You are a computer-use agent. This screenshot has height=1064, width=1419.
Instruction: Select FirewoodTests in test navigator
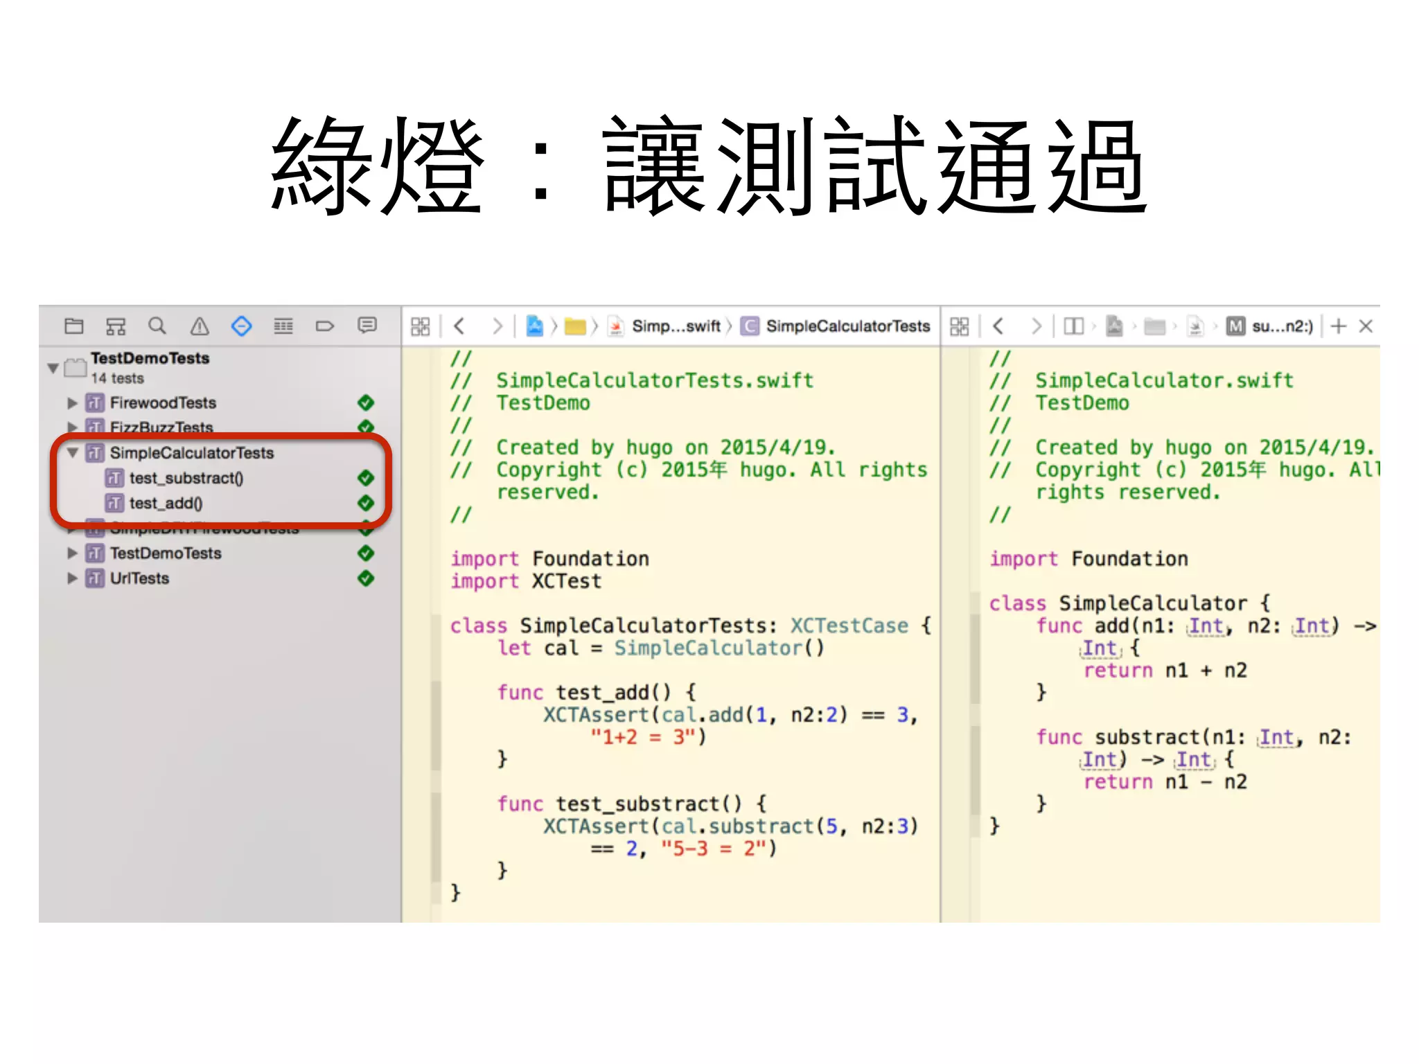(163, 402)
